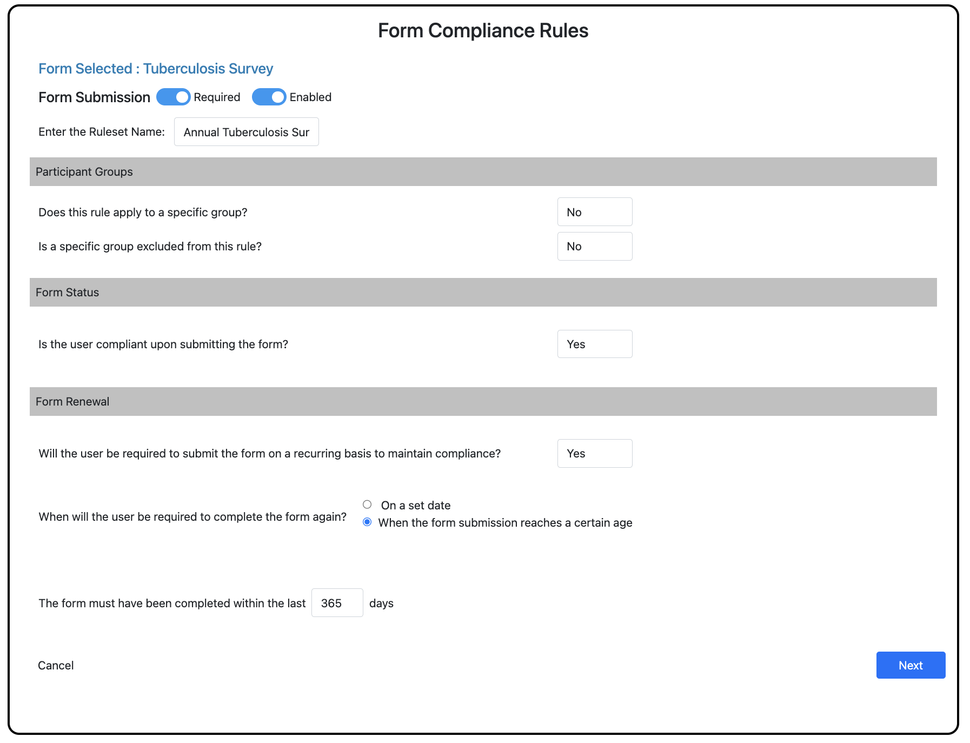Select the 'On a set date' radio button

click(367, 505)
